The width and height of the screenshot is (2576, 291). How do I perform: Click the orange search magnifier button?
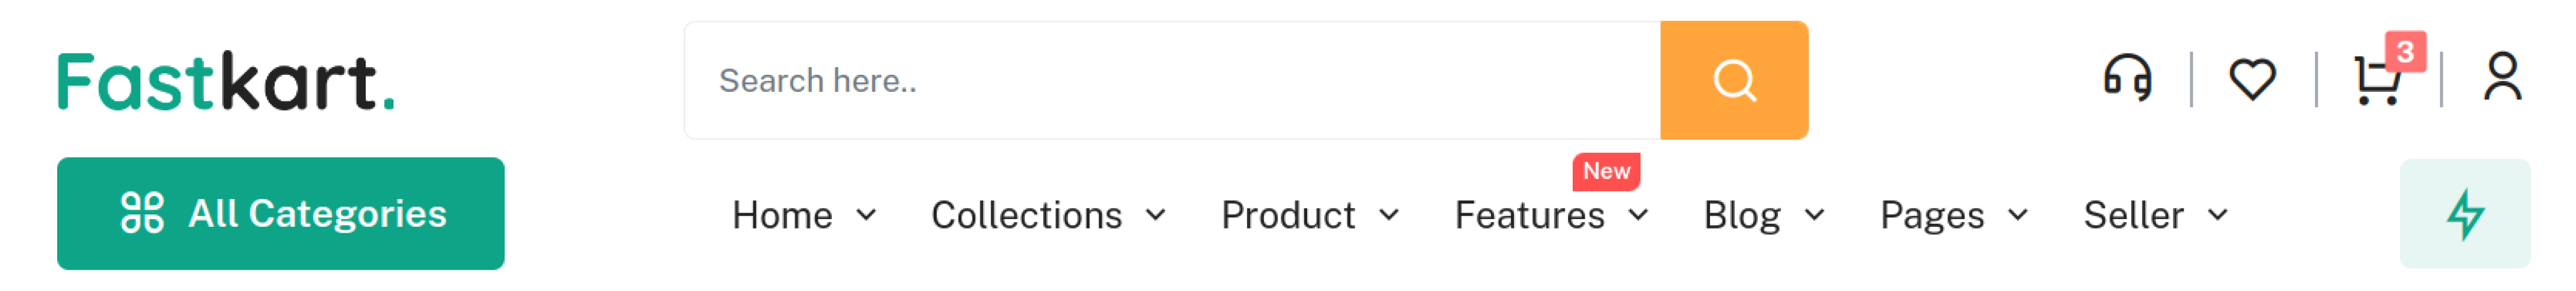tap(1733, 80)
